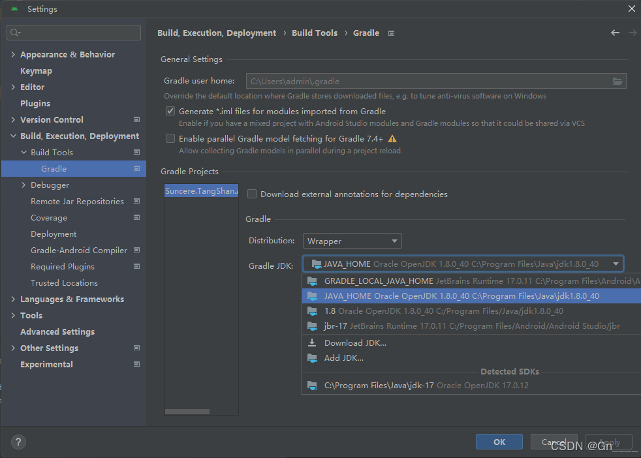
Task: Open Trusted Locations settings page
Action: 64,282
